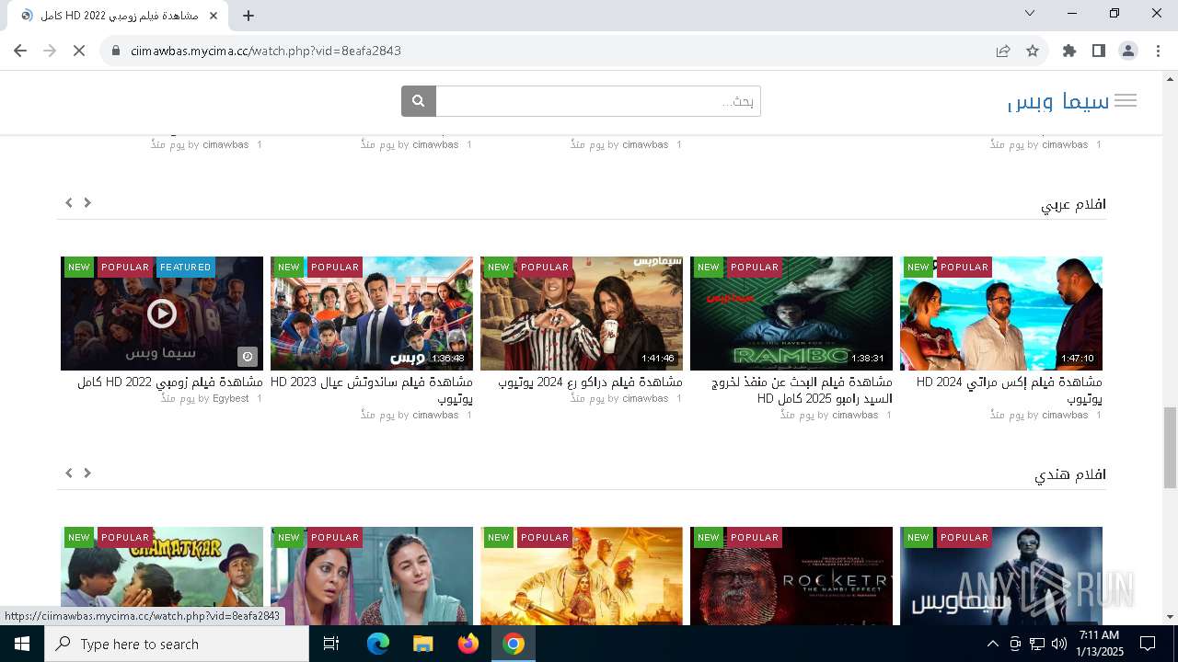Focus the بحث search field

pos(598,101)
